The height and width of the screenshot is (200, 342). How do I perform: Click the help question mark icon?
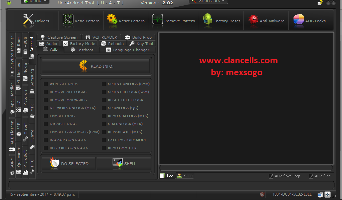click(x=320, y=3)
